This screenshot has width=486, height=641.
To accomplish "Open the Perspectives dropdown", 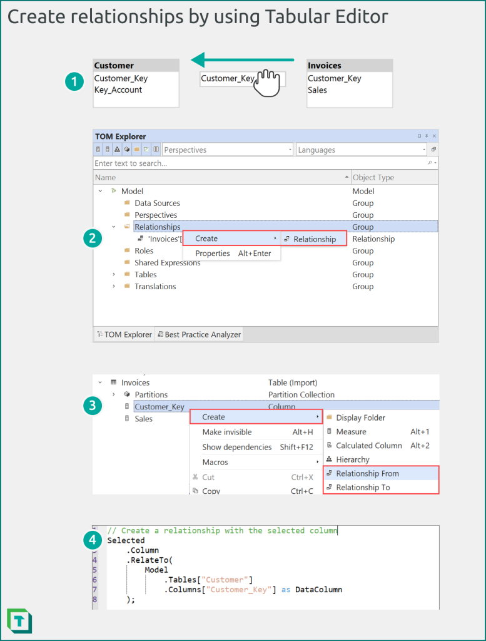I will (228, 150).
